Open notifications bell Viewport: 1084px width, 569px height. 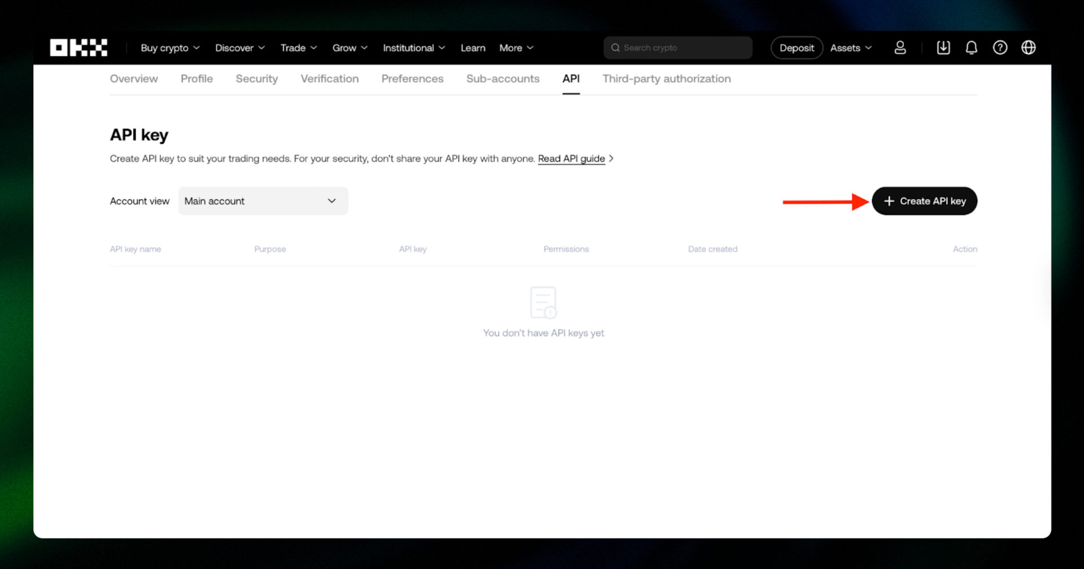[971, 48]
